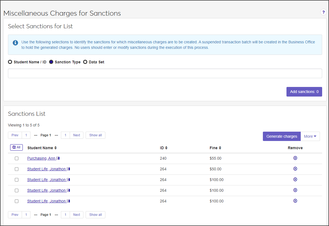Screen dimensions: 329x226
Task: Sort by Student Name column arrows
Action: click(55, 148)
